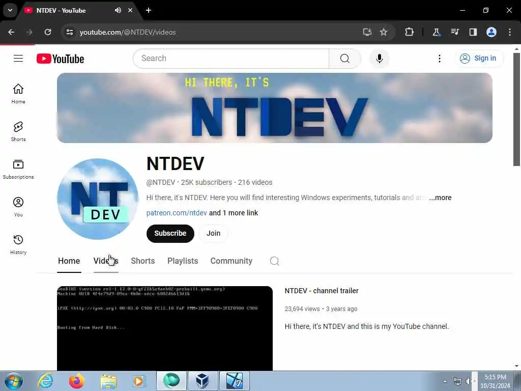This screenshot has height=391, width=521.
Task: Click '216 videos' text
Action: (x=255, y=183)
